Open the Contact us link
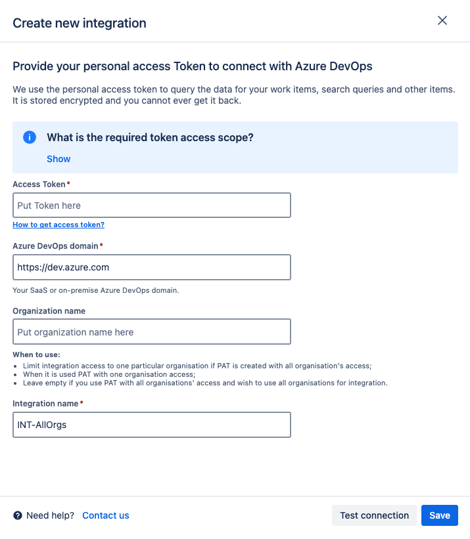This screenshot has height=539, width=470. coord(105,515)
